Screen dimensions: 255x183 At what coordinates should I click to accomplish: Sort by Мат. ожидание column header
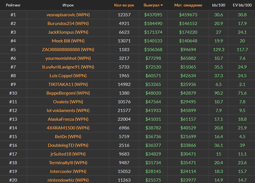[x=188, y=5]
